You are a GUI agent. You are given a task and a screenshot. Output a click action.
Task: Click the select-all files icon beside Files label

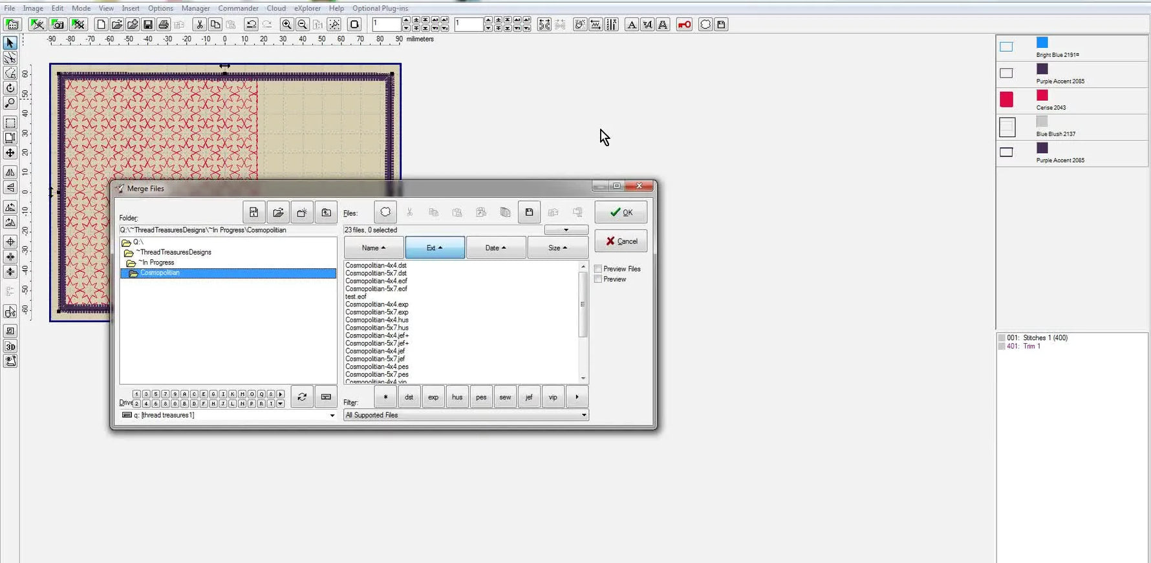point(385,212)
